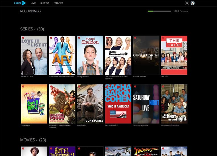
Task: Click the recording storage usage bar
Action: tap(159, 11)
